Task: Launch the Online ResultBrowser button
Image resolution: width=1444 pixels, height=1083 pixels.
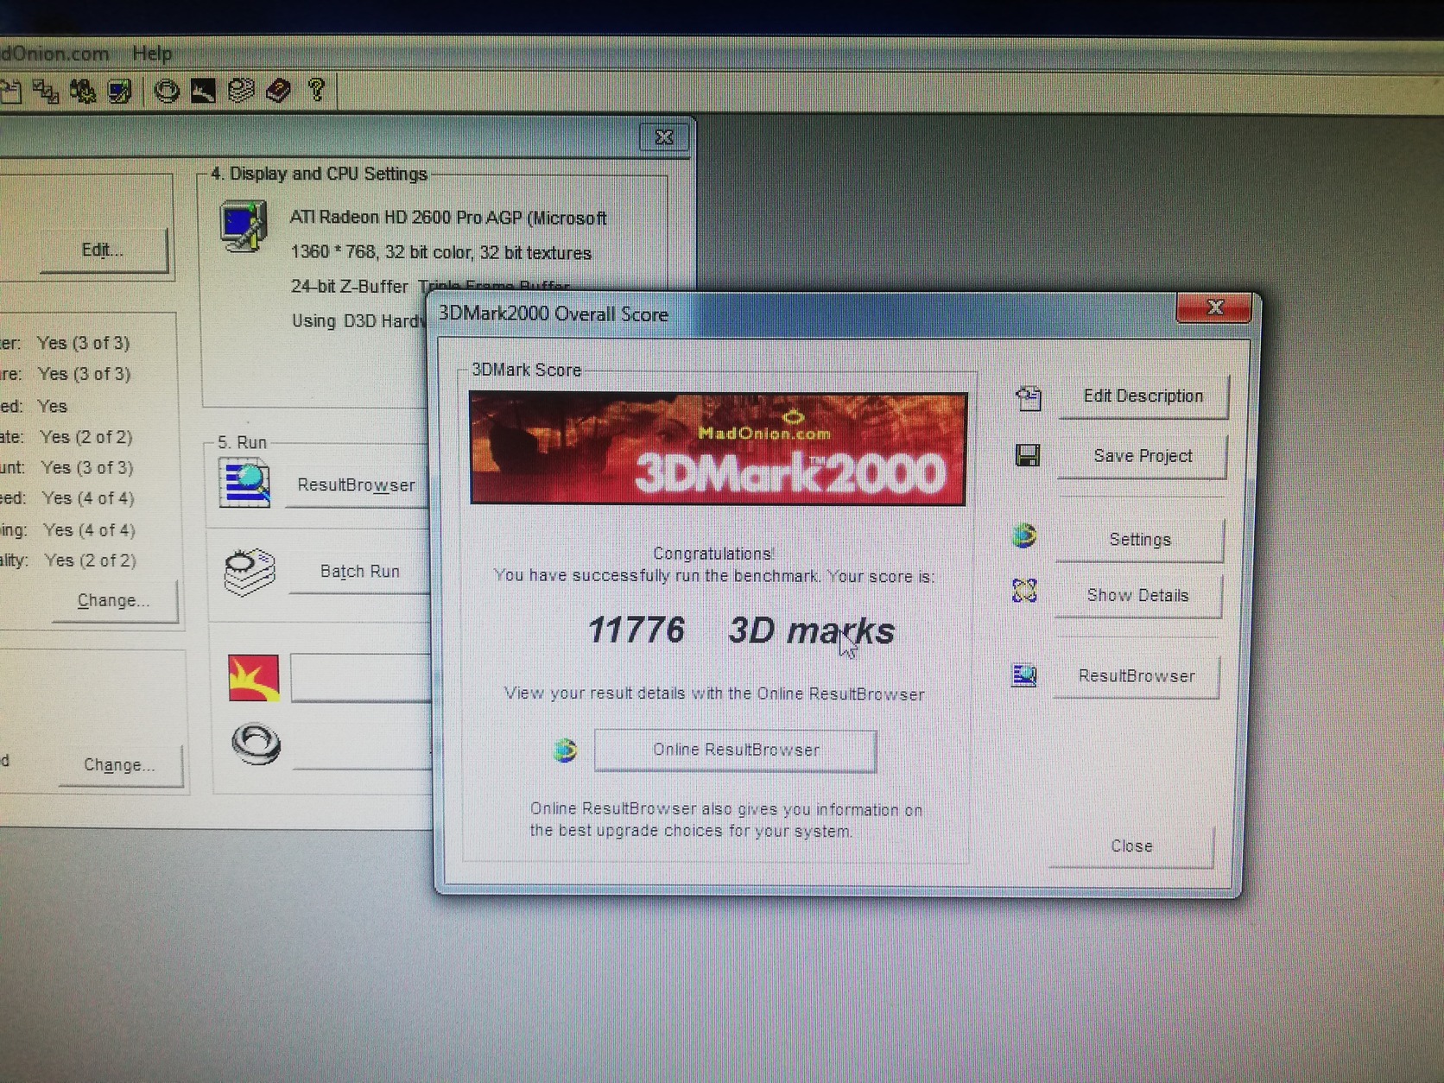Action: 736,750
